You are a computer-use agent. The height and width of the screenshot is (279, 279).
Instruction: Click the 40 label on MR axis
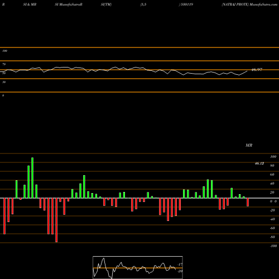[272, 184]
